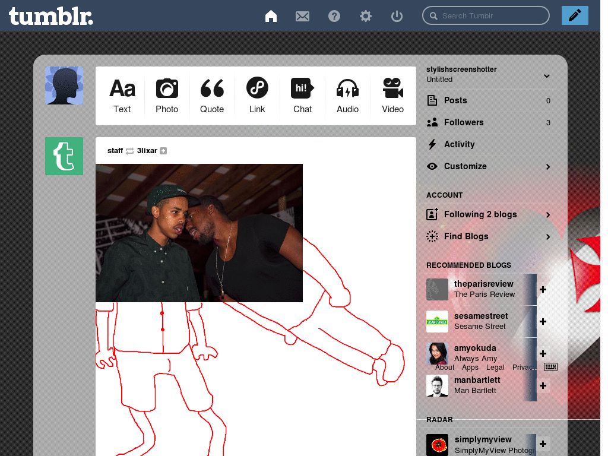Expand the stylishscreenshotter blog dropdown
608x456 pixels.
point(547,75)
